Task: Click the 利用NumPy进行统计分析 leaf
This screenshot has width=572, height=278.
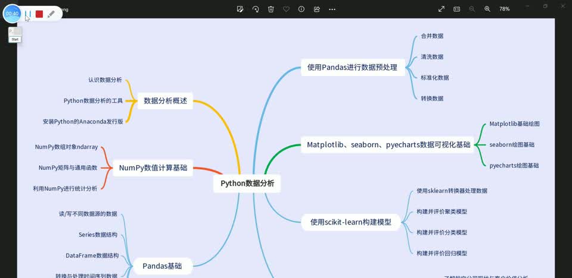Action: click(x=65, y=188)
